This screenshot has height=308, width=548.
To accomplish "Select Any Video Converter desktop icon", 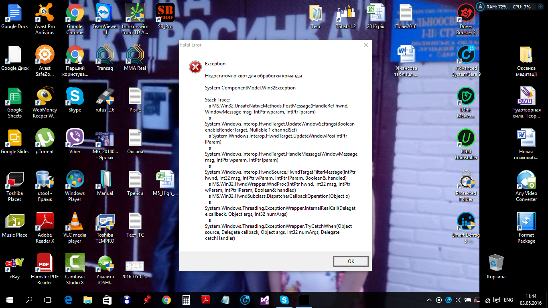I will 526,186.
